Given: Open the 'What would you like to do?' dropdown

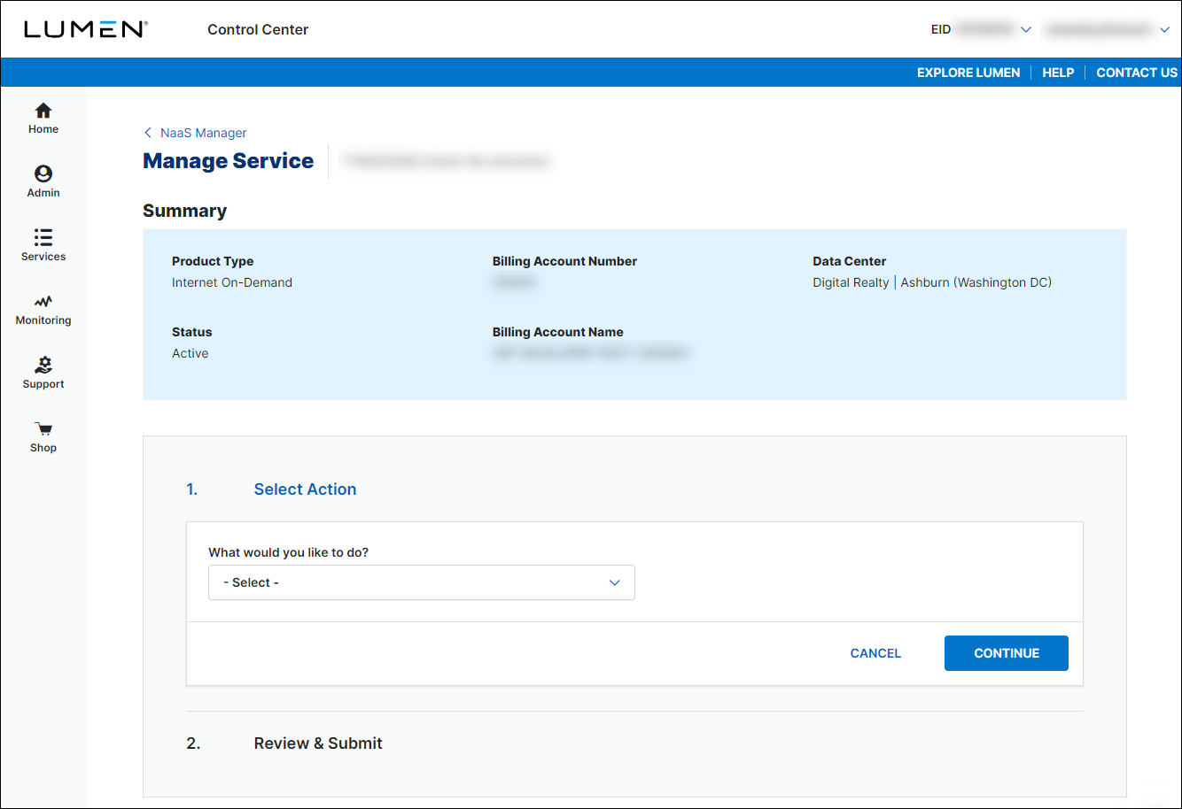Looking at the screenshot, I should [x=422, y=582].
